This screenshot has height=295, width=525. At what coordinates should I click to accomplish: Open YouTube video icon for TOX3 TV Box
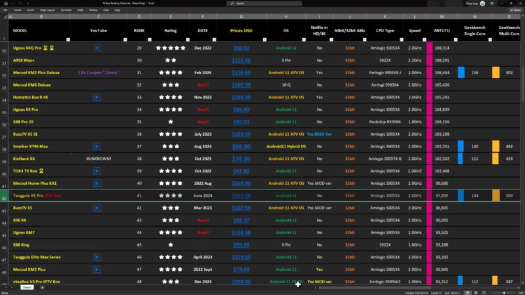click(96, 171)
